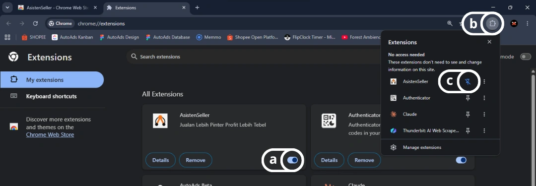Open the profile avatar icon
This screenshot has width=536, height=186.
point(514,24)
